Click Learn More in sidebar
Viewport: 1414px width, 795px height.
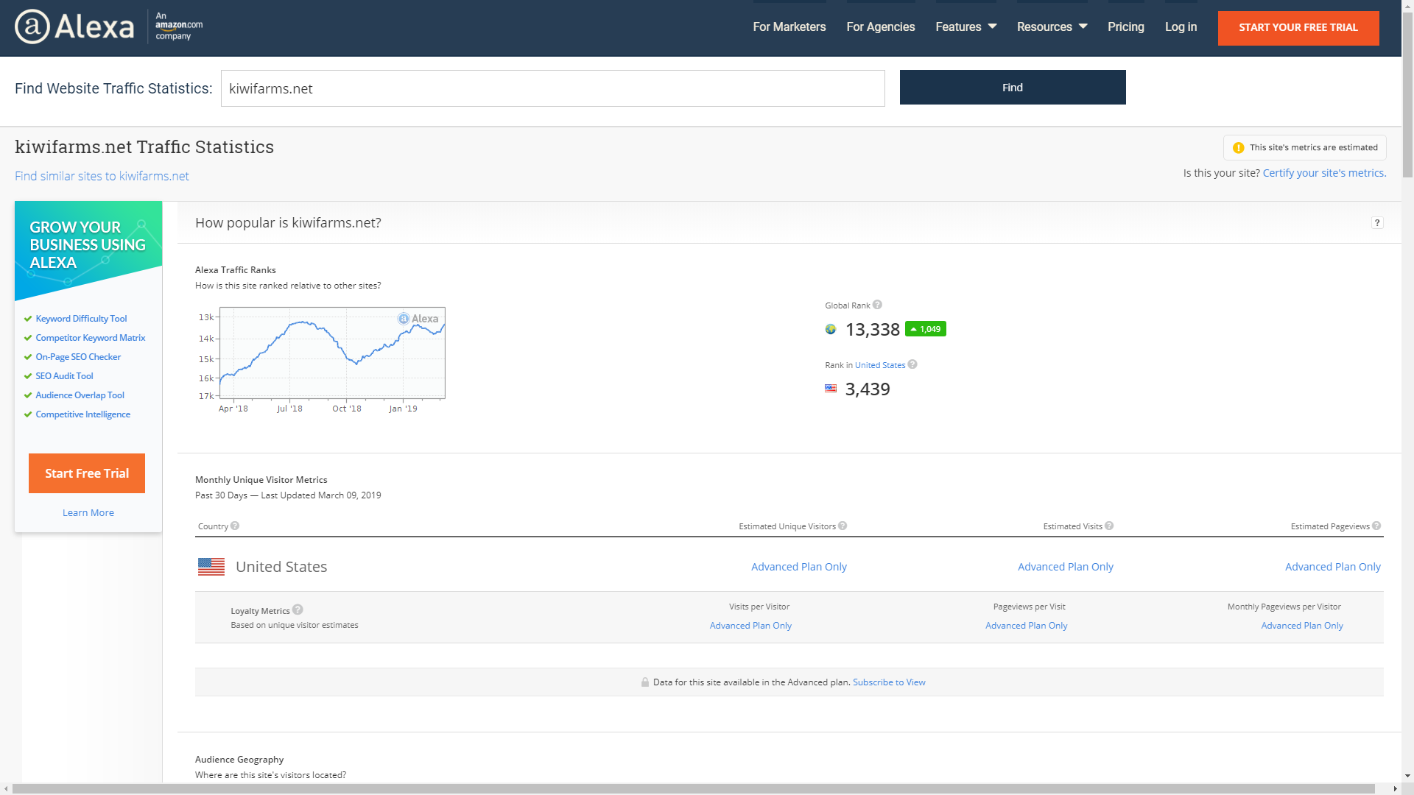[88, 513]
